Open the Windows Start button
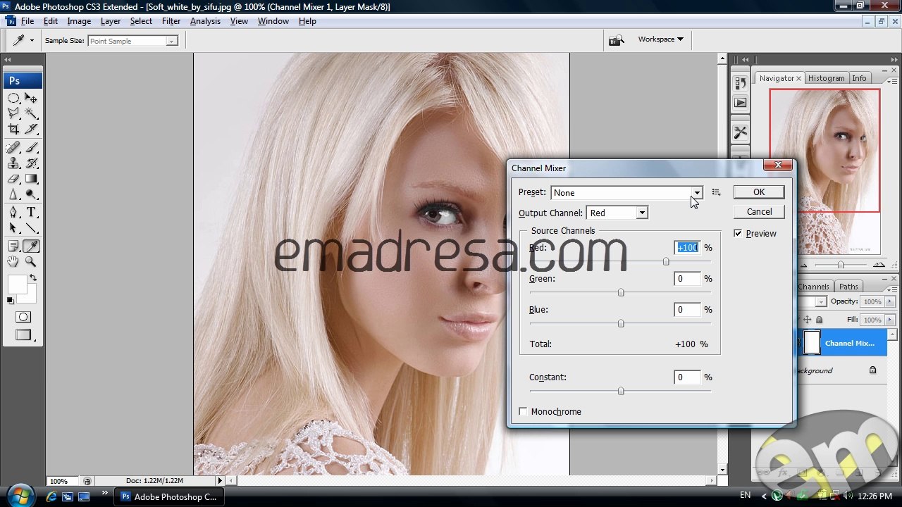Viewport: 902px width, 507px height. click(x=20, y=495)
